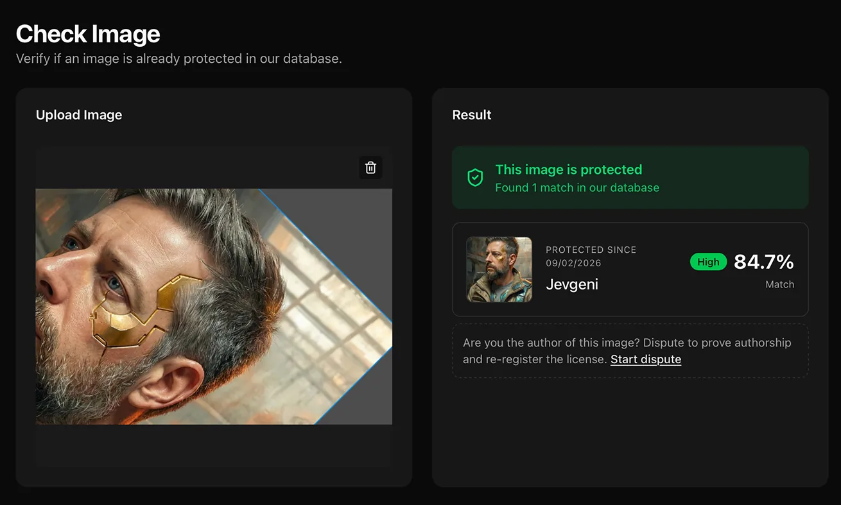This screenshot has height=505, width=841.
Task: Click the 'Verify if an image' subtitle text
Action: tap(179, 58)
